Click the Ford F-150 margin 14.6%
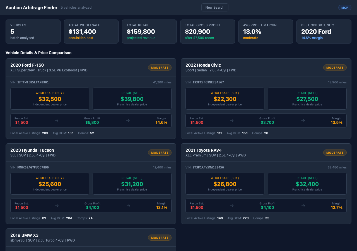Screen dimensions: 357x251 pyautogui.click(x=161, y=122)
